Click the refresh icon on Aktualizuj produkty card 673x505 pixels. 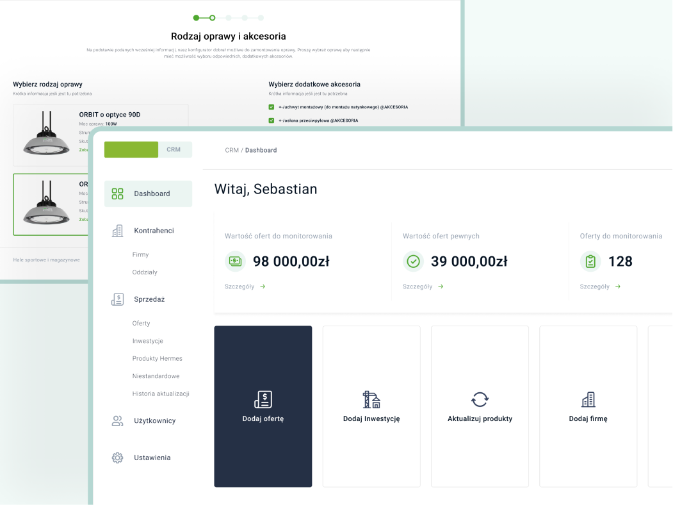click(480, 399)
